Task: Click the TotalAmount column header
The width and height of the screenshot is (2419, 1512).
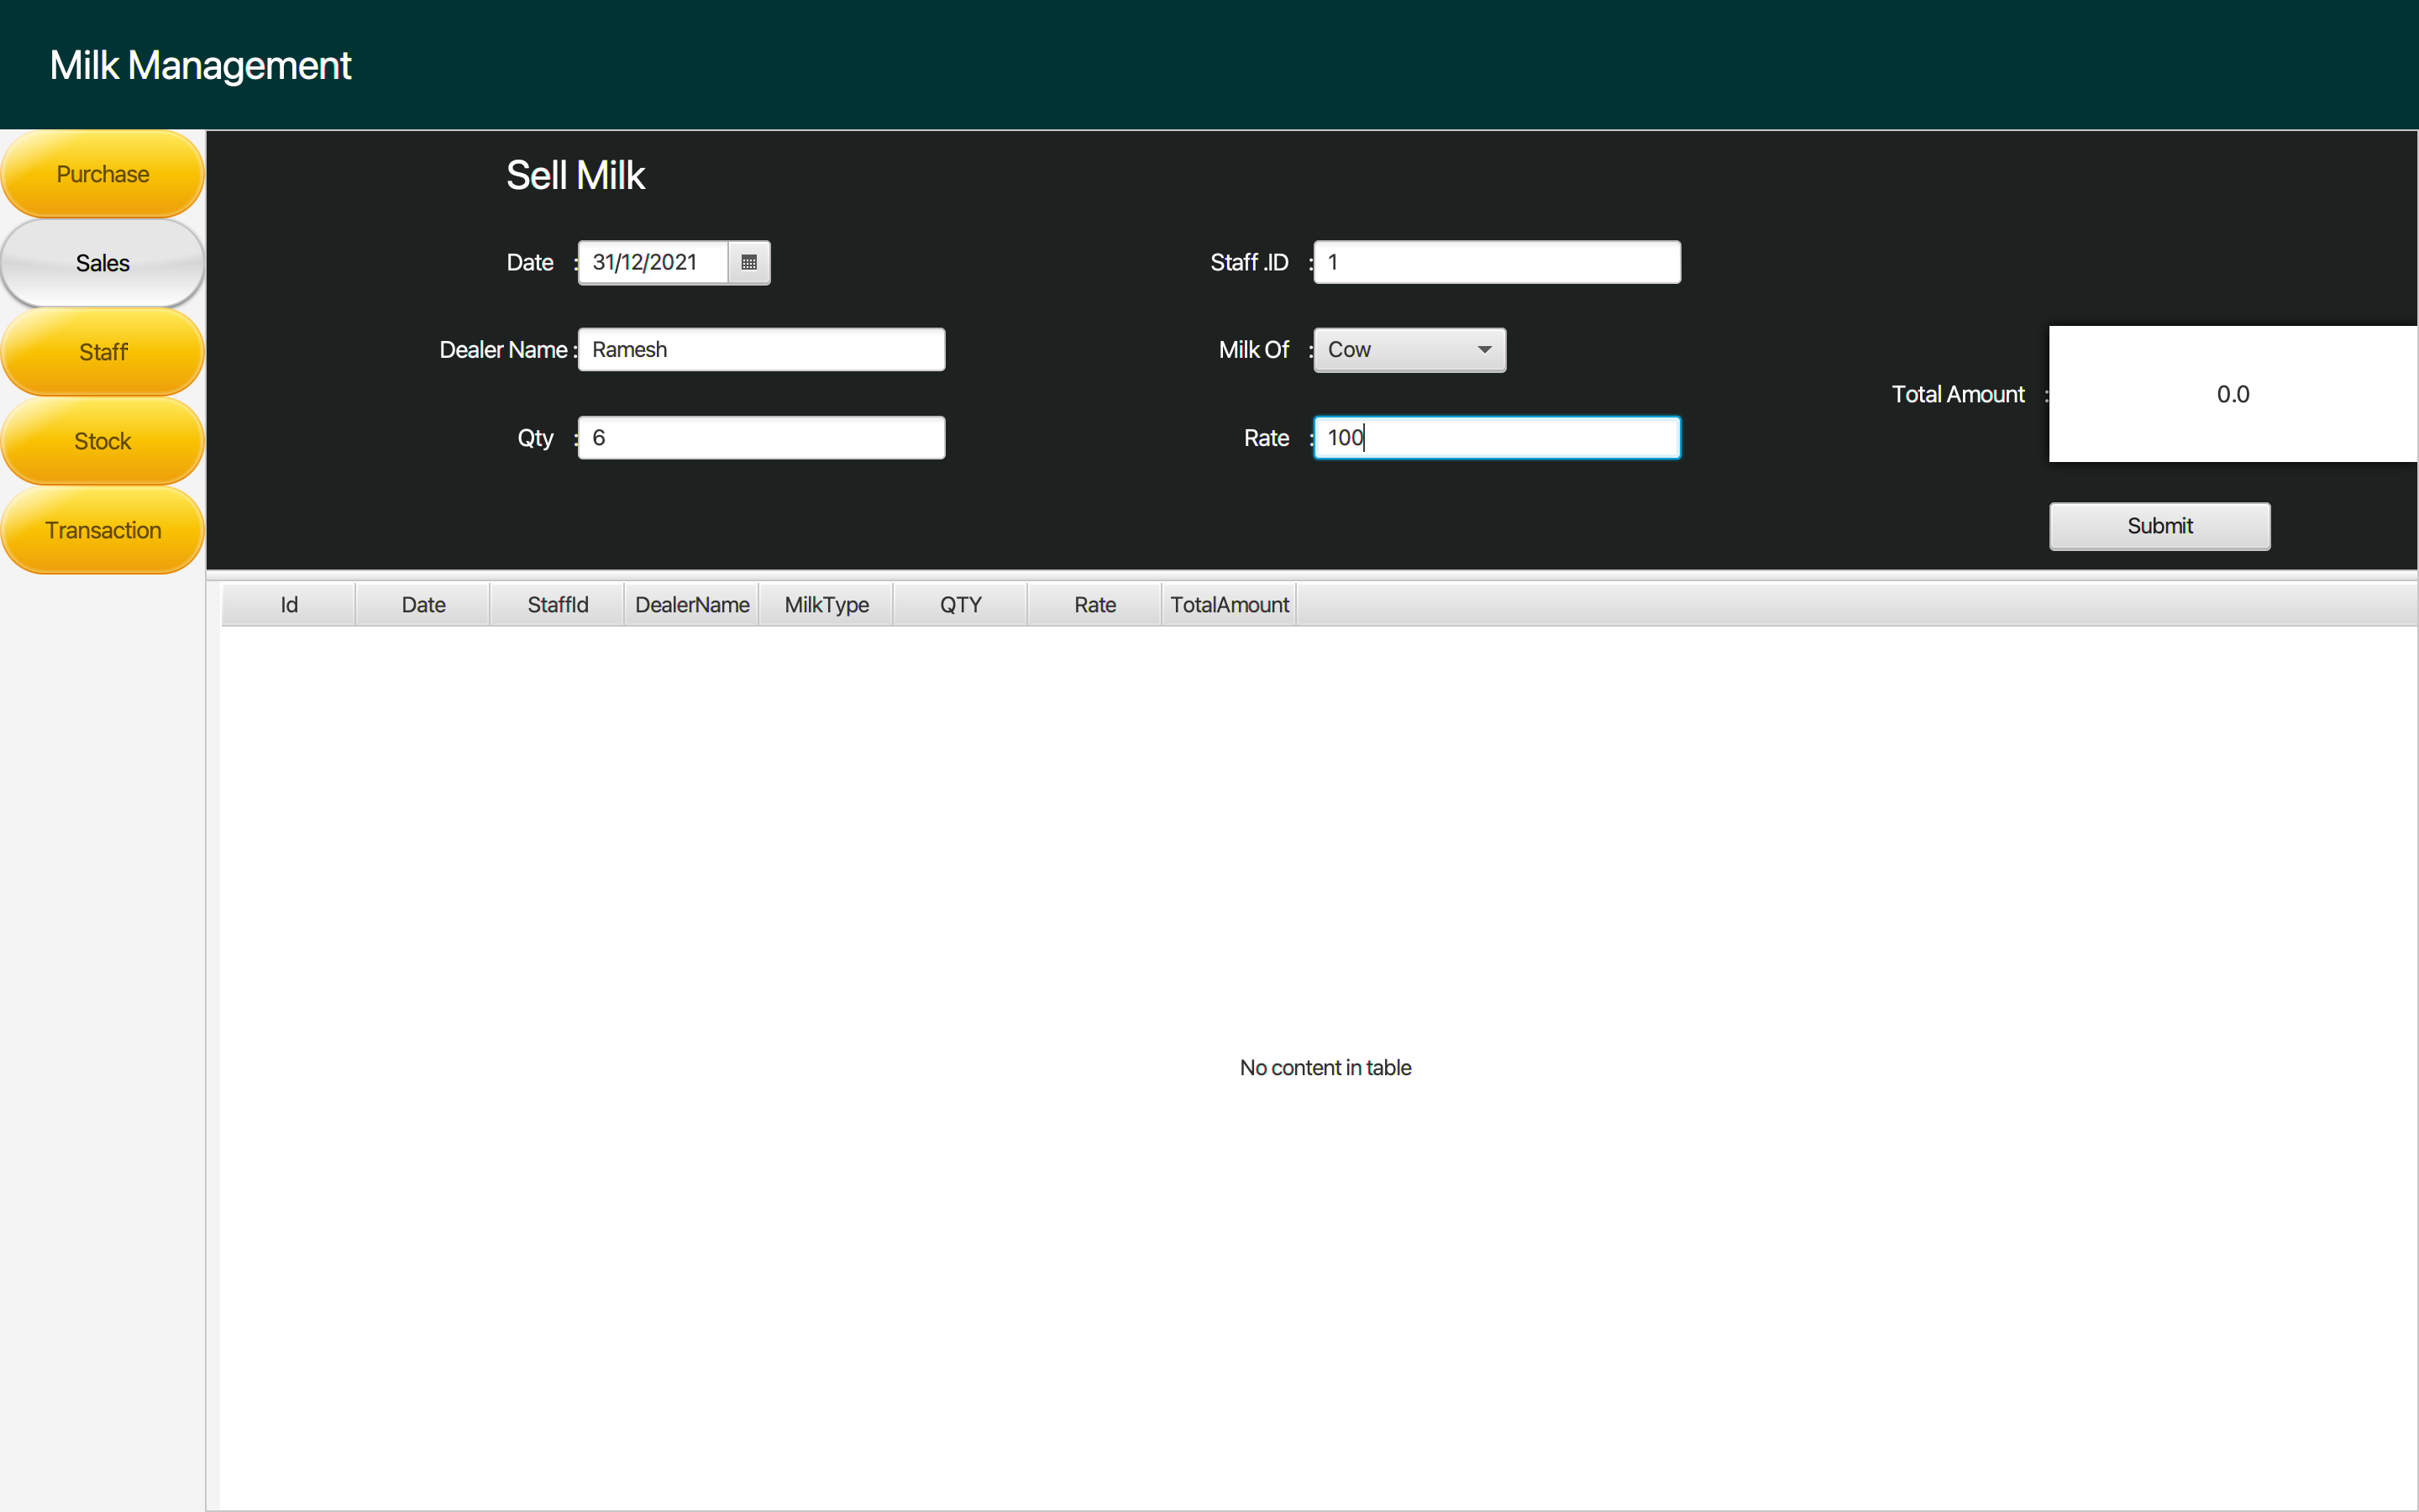Action: tap(1229, 604)
